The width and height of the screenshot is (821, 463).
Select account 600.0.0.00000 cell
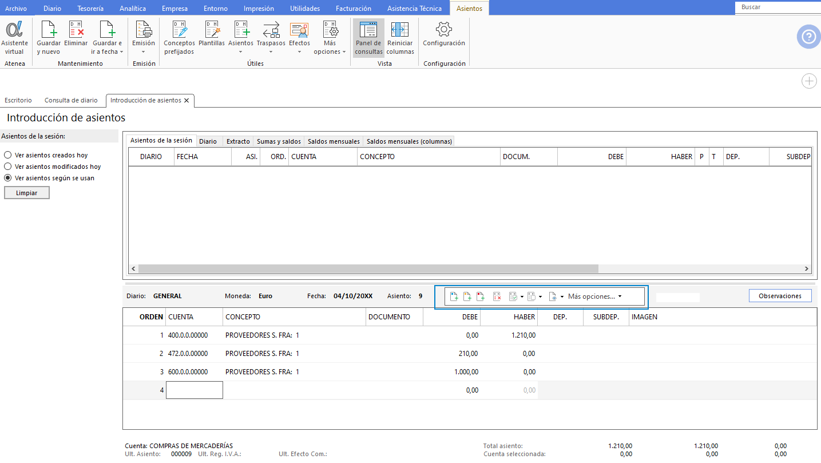194,372
